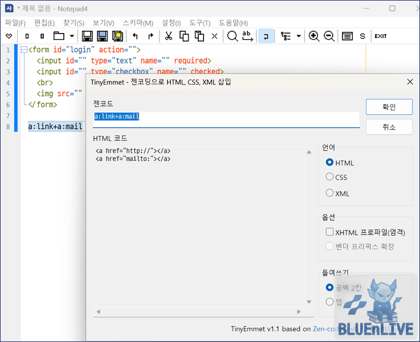
Task: Open the 스키마(M) menu
Action: (138, 23)
